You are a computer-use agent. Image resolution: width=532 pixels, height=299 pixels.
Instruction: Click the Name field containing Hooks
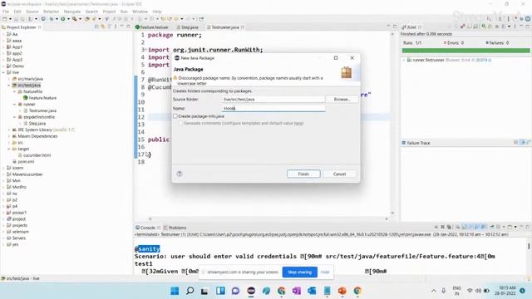[x=273, y=109]
